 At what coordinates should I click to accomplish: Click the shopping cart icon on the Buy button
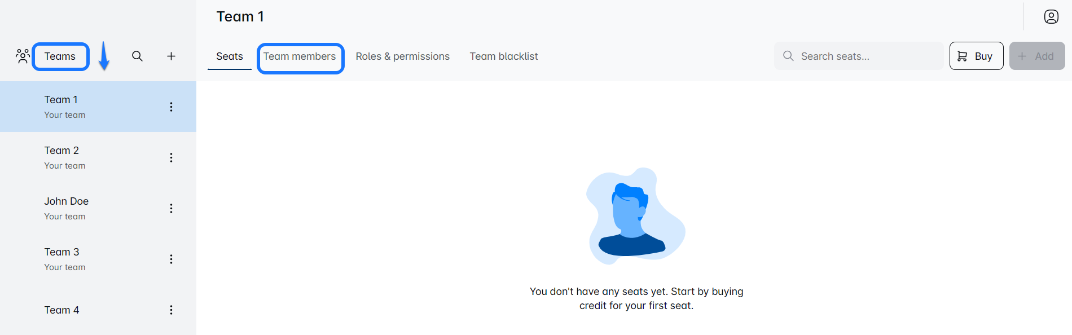point(963,56)
